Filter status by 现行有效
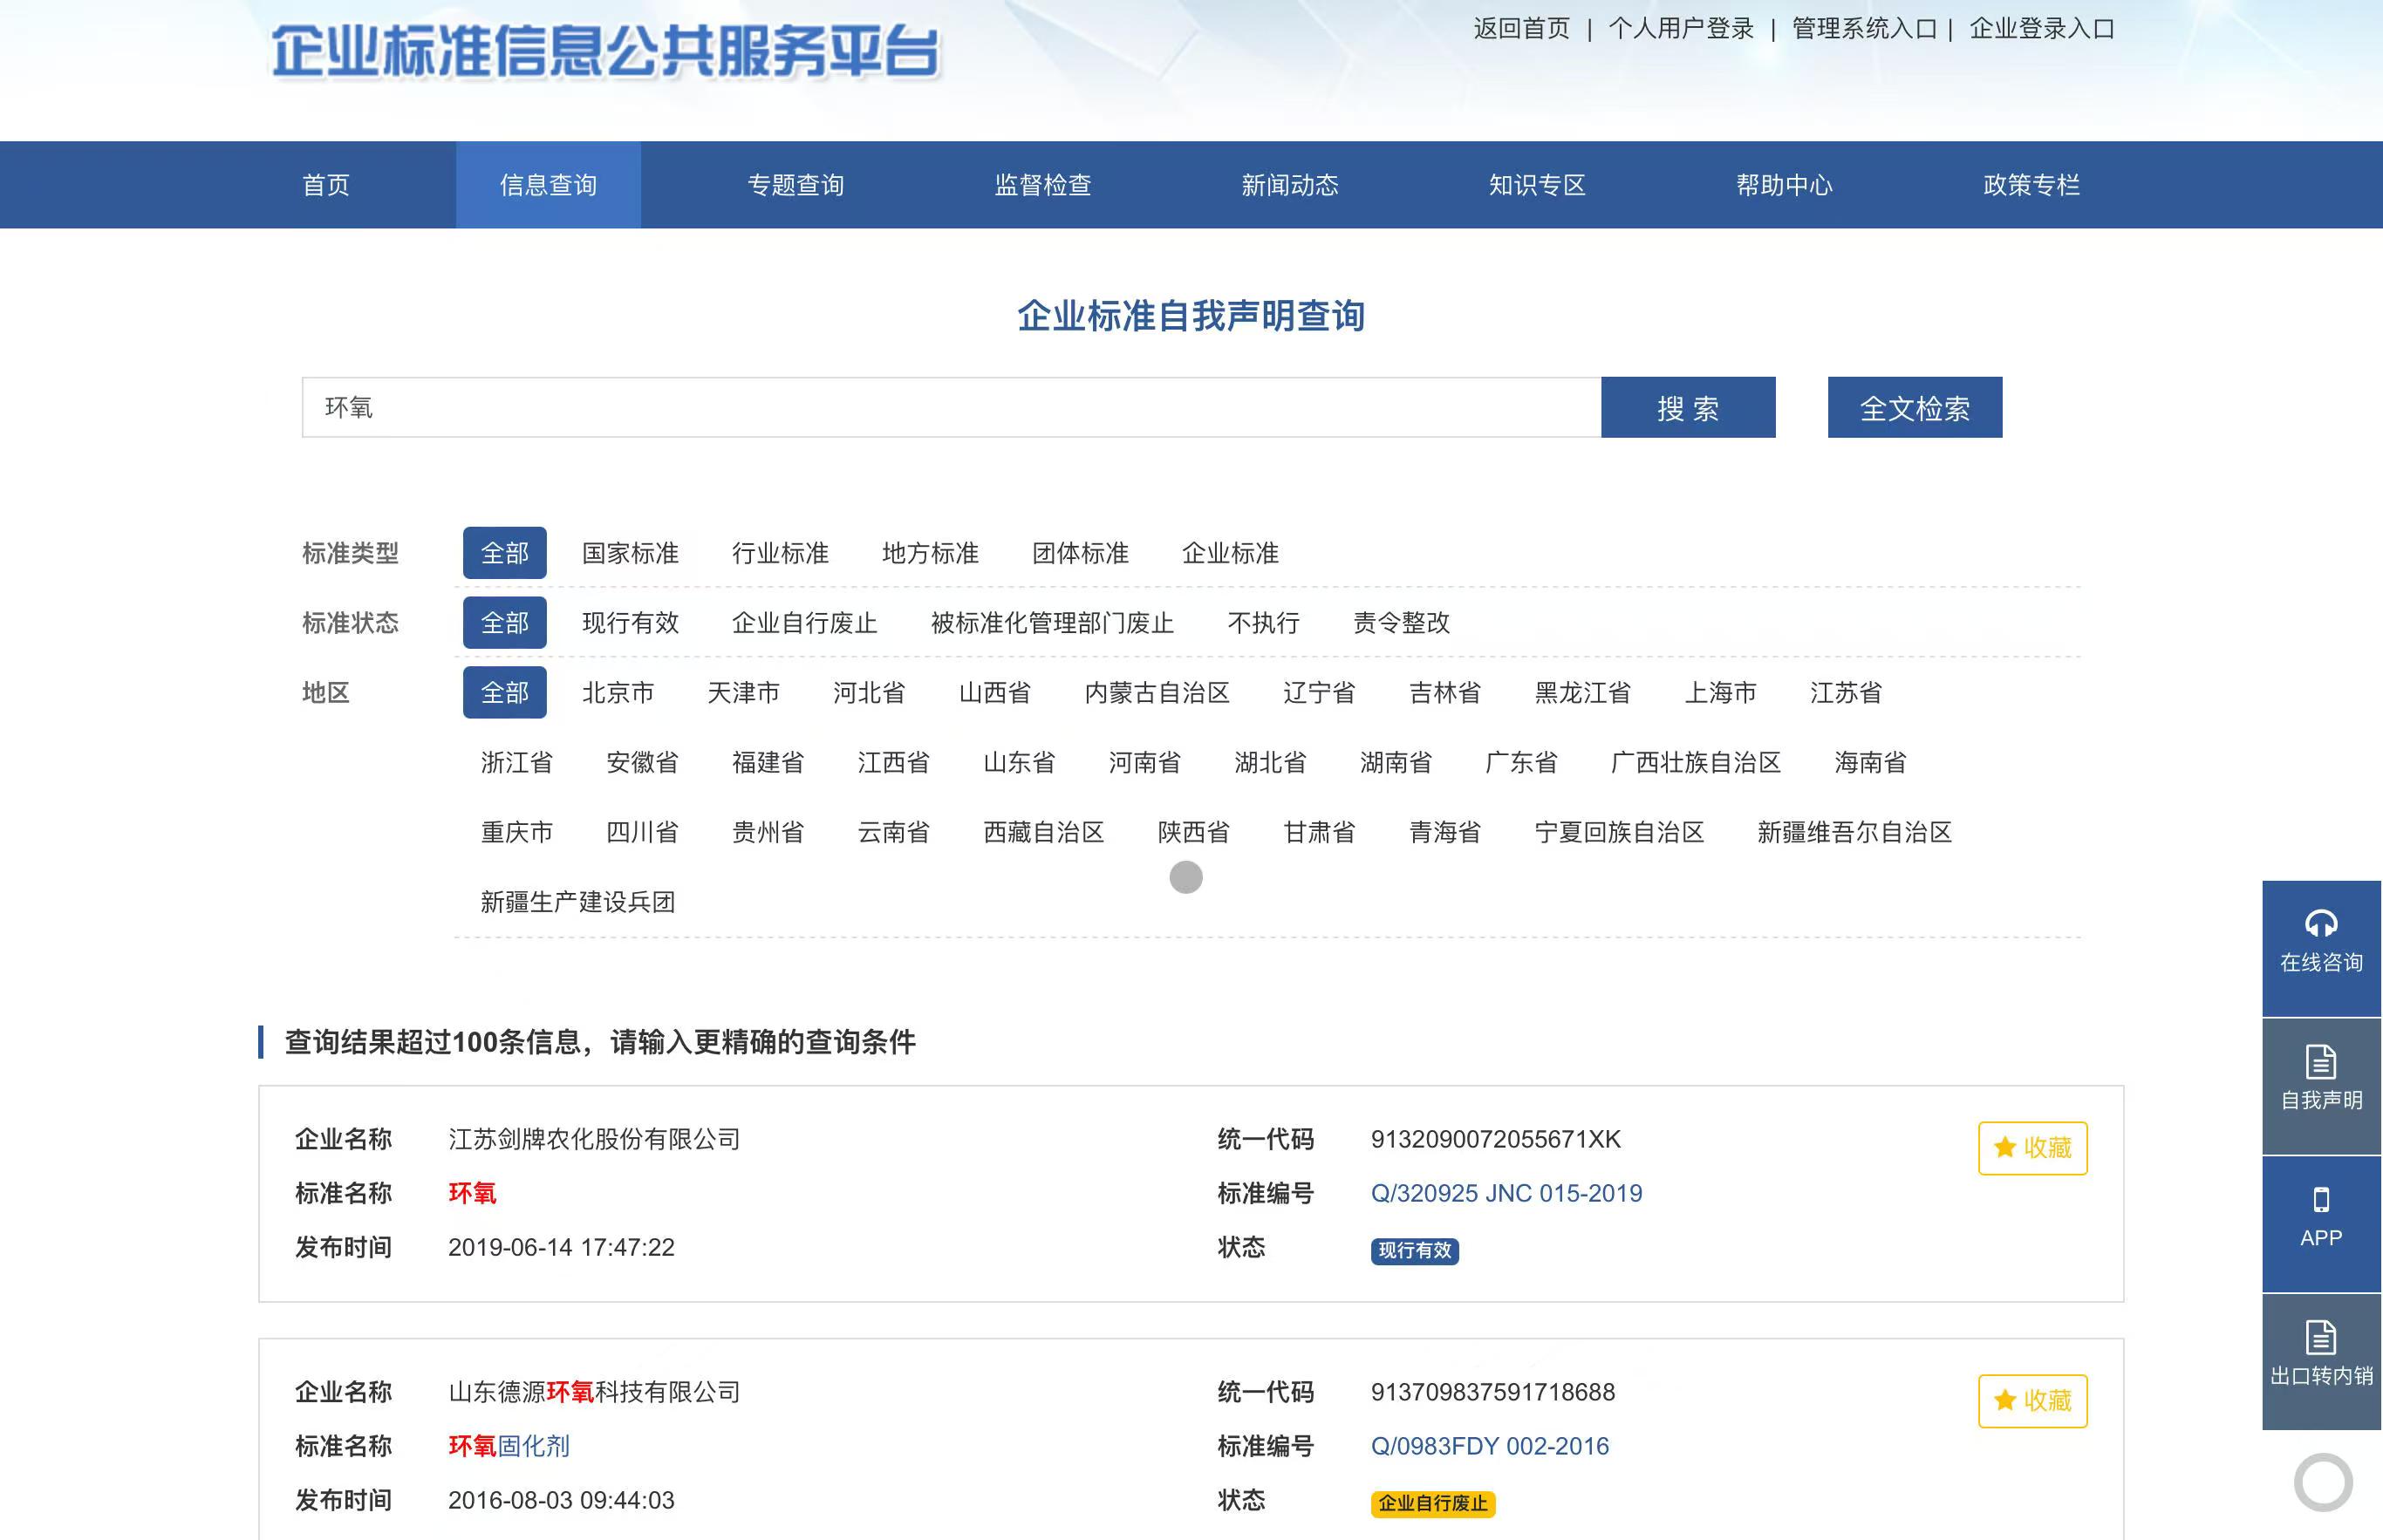This screenshot has width=2383, height=1540. click(631, 623)
